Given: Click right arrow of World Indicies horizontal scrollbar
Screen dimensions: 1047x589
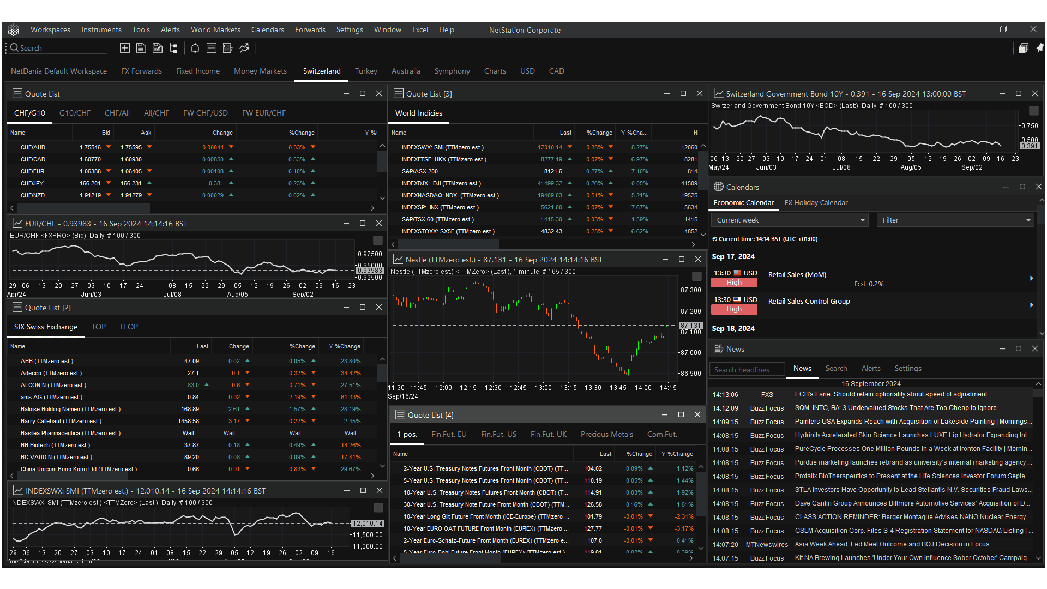Looking at the screenshot, I should pos(693,245).
